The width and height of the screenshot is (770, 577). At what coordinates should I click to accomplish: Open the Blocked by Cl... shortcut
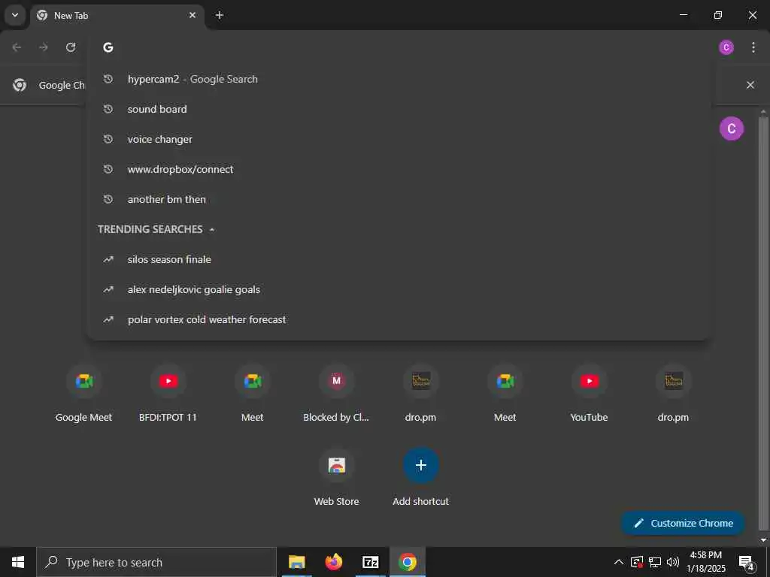coord(336,394)
